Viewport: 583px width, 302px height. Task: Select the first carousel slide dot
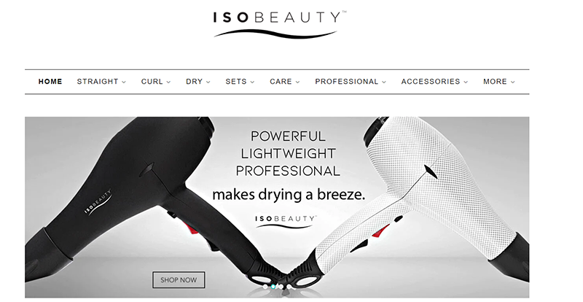tap(265, 287)
